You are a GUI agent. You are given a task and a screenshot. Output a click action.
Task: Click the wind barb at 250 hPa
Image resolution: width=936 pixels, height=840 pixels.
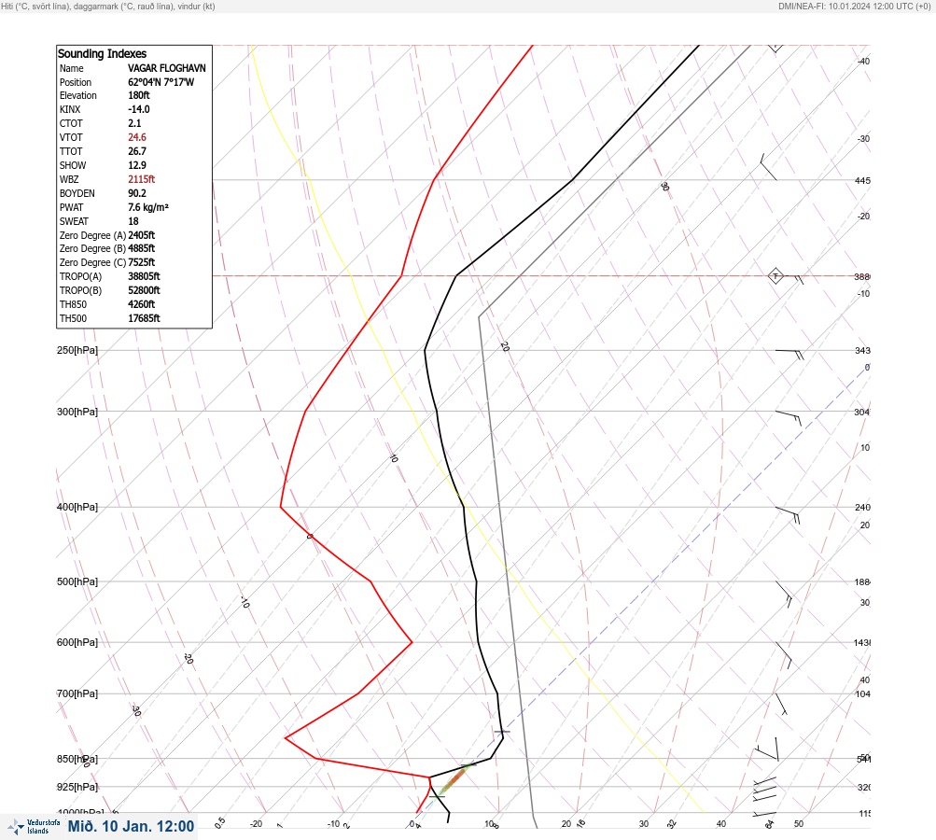(789, 355)
